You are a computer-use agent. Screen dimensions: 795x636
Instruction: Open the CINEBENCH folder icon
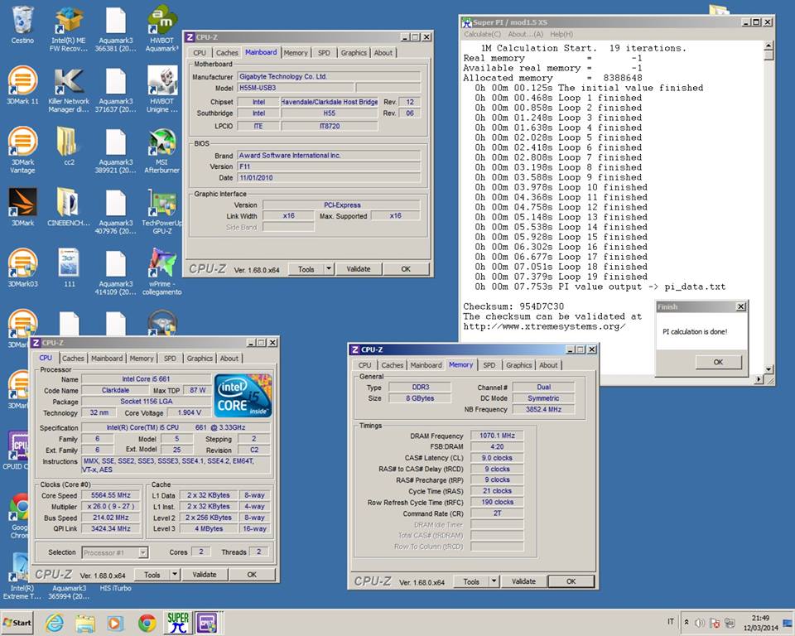pyautogui.click(x=69, y=207)
